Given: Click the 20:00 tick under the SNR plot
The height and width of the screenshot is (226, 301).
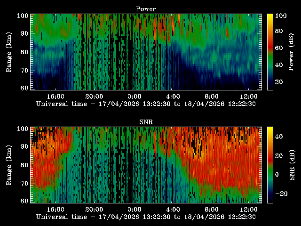Looking at the screenshot, I should 95,209.
